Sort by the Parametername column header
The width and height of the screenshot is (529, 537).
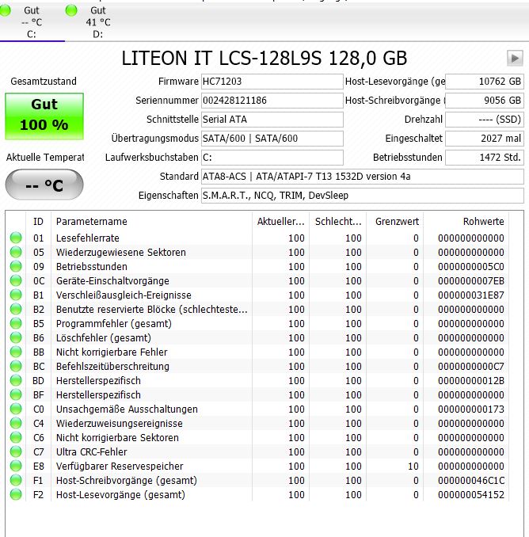151,222
